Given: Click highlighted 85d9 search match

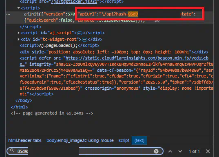Looking at the screenshot, I should (x=133, y=14).
